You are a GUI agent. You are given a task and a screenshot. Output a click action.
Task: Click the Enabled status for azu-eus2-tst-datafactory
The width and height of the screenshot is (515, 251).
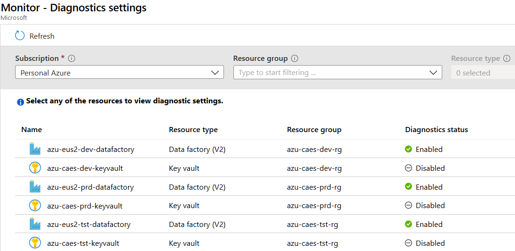[x=429, y=225]
